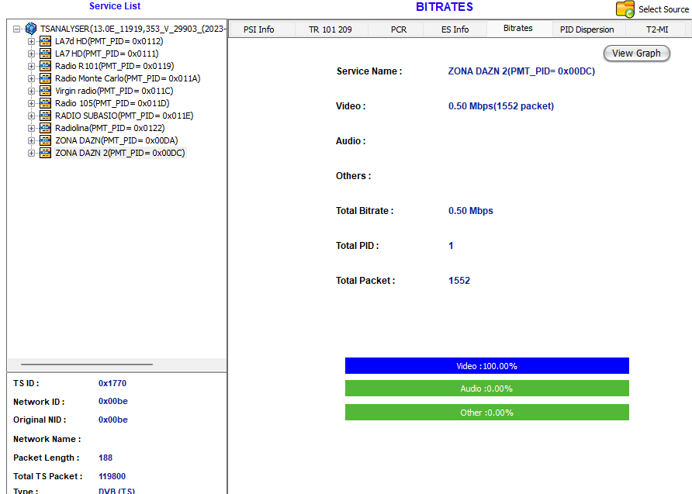Viewport: 692px width, 494px height.
Task: Select ZONA DAZN 2(PMT_PID=0x00DC) tree item
Action: (x=120, y=153)
